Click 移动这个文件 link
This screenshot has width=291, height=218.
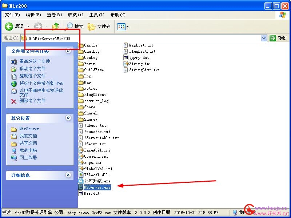pyautogui.click(x=32, y=69)
